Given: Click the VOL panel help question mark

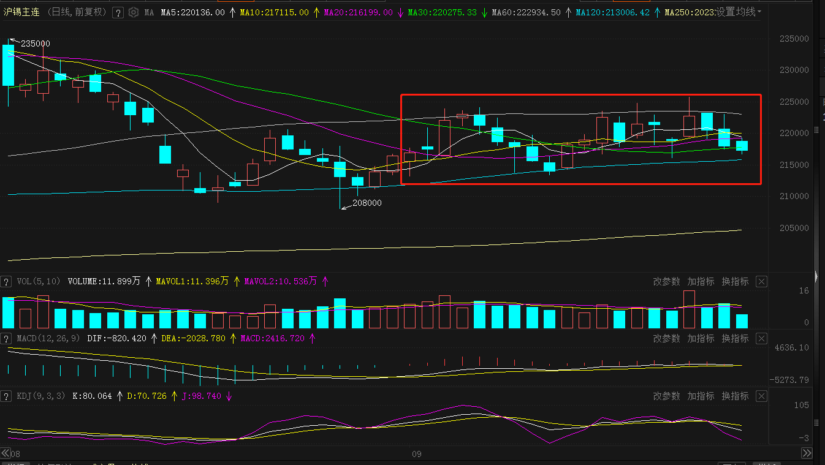Looking at the screenshot, I should coord(6,282).
